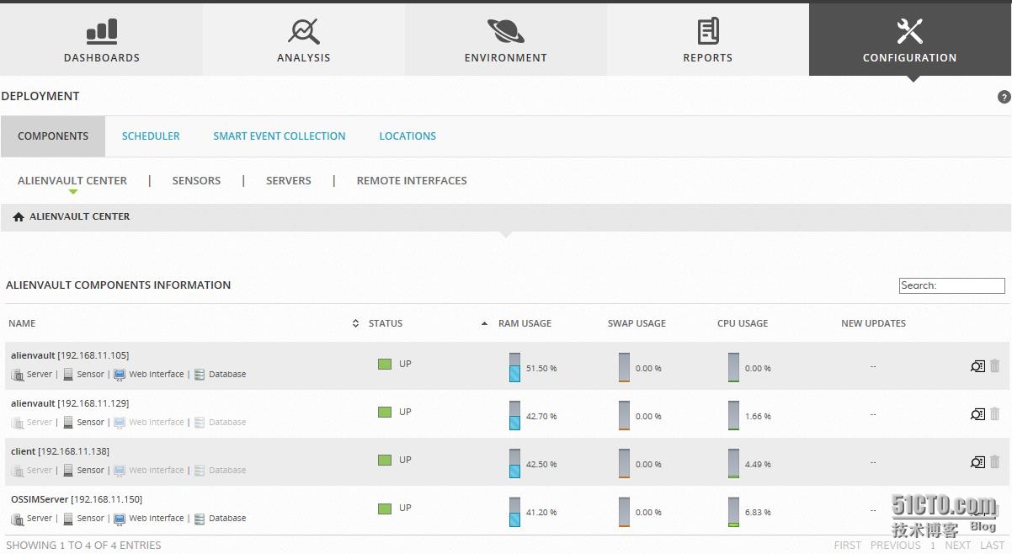1012x554 pixels.
Task: Click Server icon for 192.168.11.129
Action: (18, 423)
